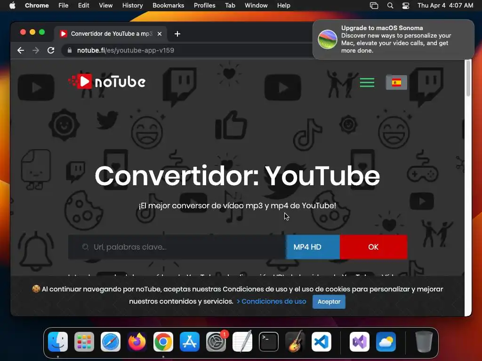The image size is (482, 361).
Task: Open Control Center from menu bar
Action: coord(406,6)
